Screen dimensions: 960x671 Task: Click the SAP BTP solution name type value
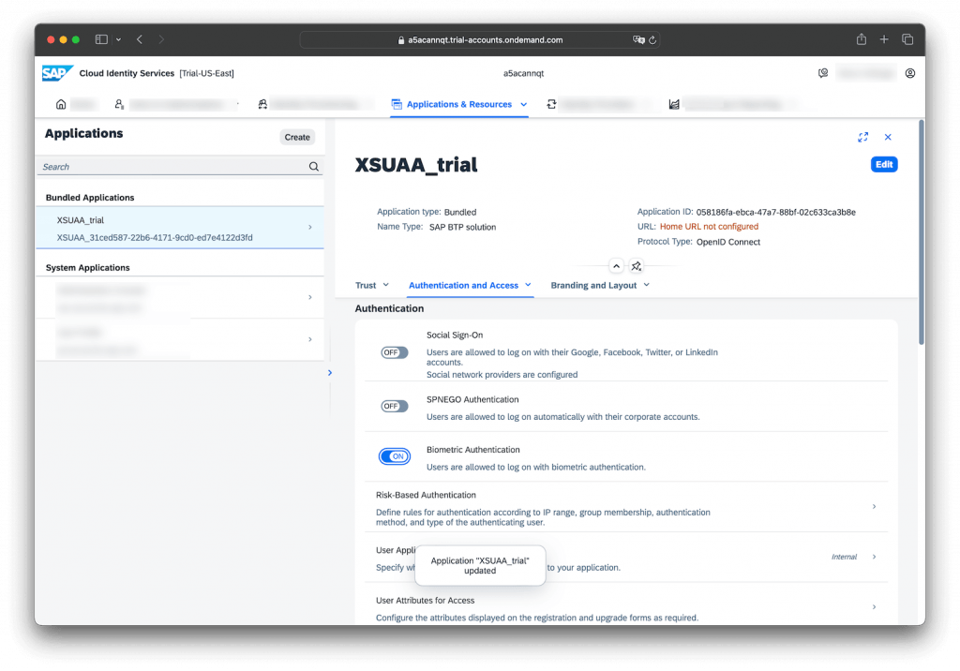pos(462,227)
